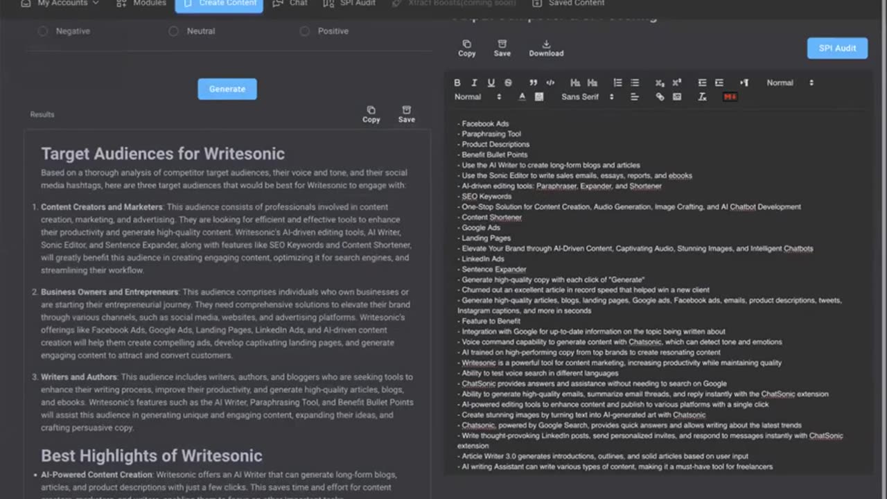The height and width of the screenshot is (499, 887).
Task: Open the heading size Normal dropdown at toolbar right
Action: [x=790, y=82]
